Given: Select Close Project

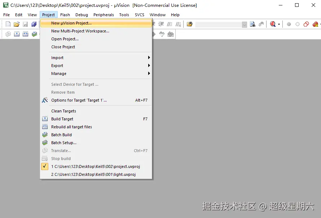Looking at the screenshot, I should coord(96,47).
